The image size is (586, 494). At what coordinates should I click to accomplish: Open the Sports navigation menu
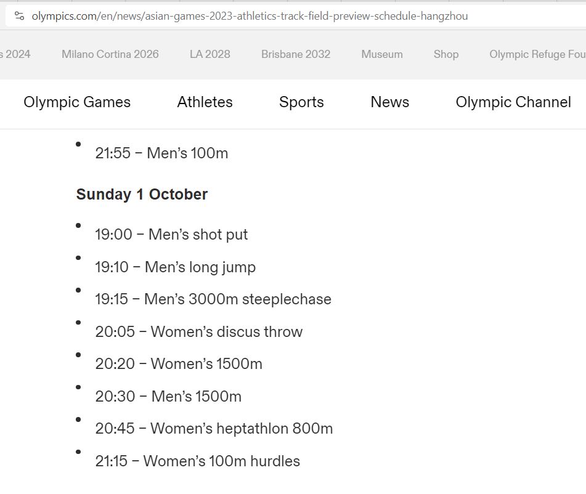click(x=301, y=102)
